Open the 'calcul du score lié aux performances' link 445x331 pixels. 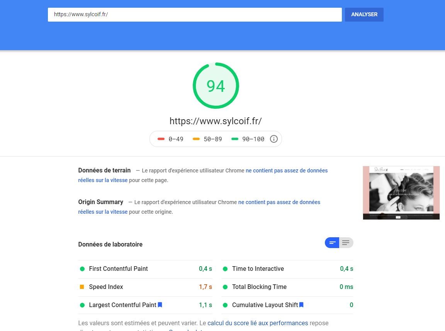258,323
